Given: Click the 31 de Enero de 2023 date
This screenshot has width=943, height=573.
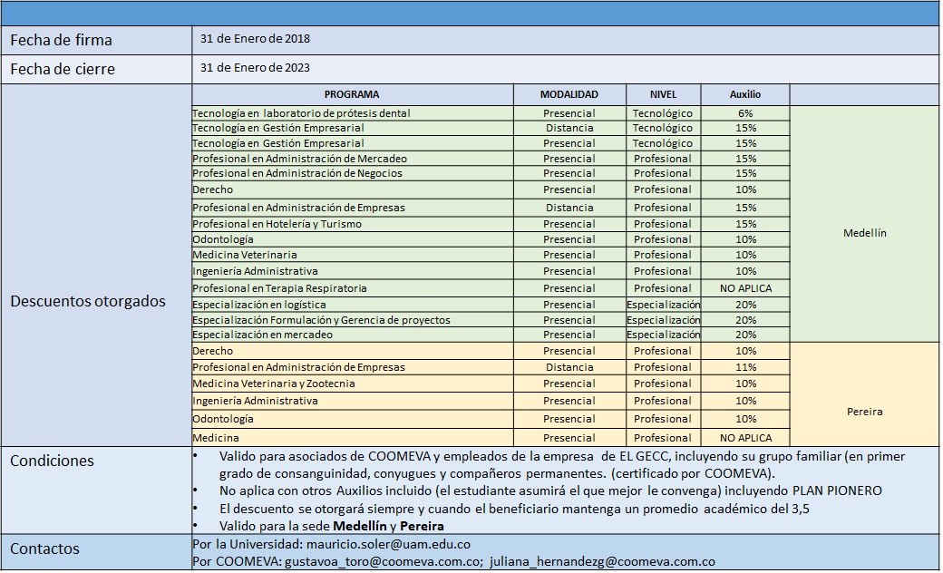Looking at the screenshot, I should click(x=255, y=67).
